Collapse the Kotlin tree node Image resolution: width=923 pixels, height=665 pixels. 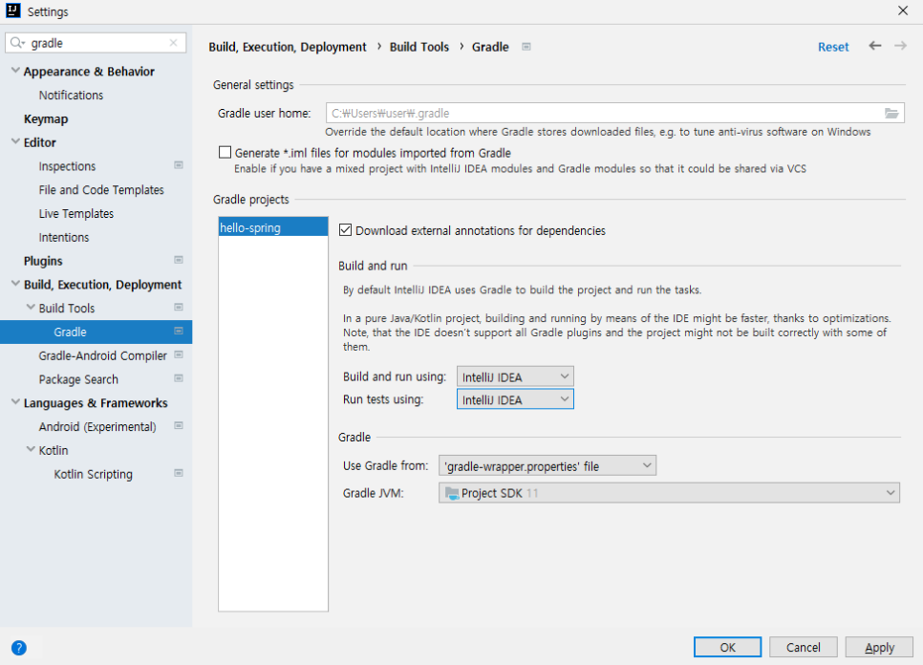coord(31,450)
